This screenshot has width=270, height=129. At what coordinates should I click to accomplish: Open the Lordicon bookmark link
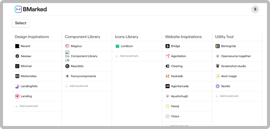(x=127, y=46)
